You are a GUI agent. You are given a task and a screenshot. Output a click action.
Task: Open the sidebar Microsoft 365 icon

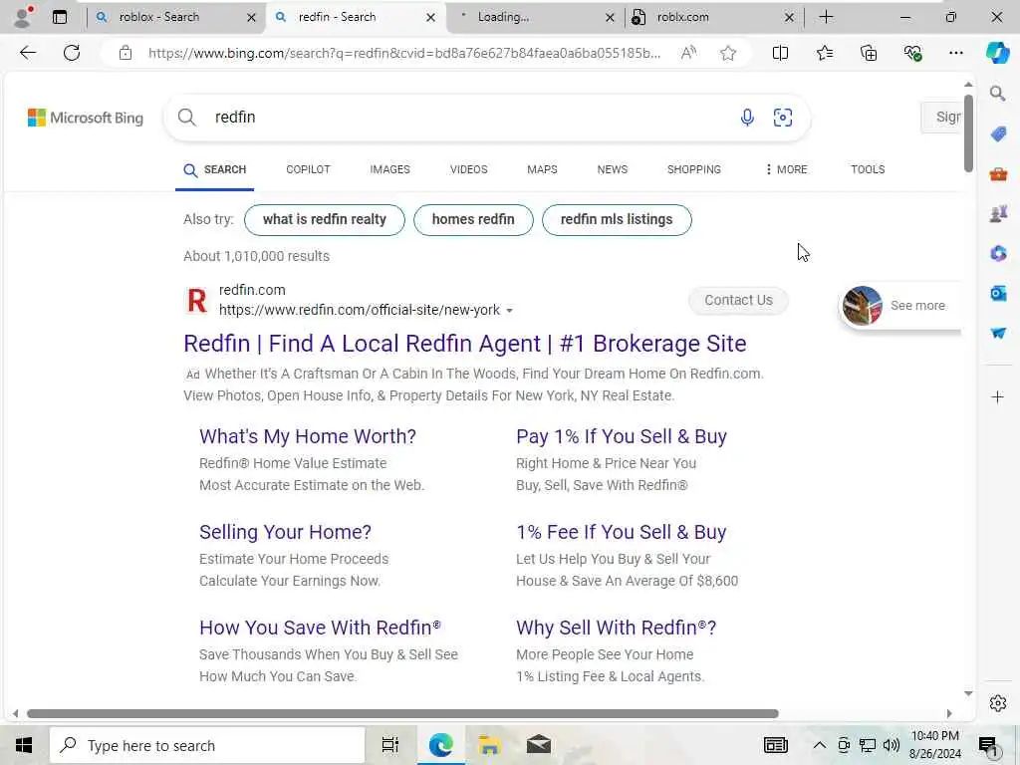coord(998,253)
